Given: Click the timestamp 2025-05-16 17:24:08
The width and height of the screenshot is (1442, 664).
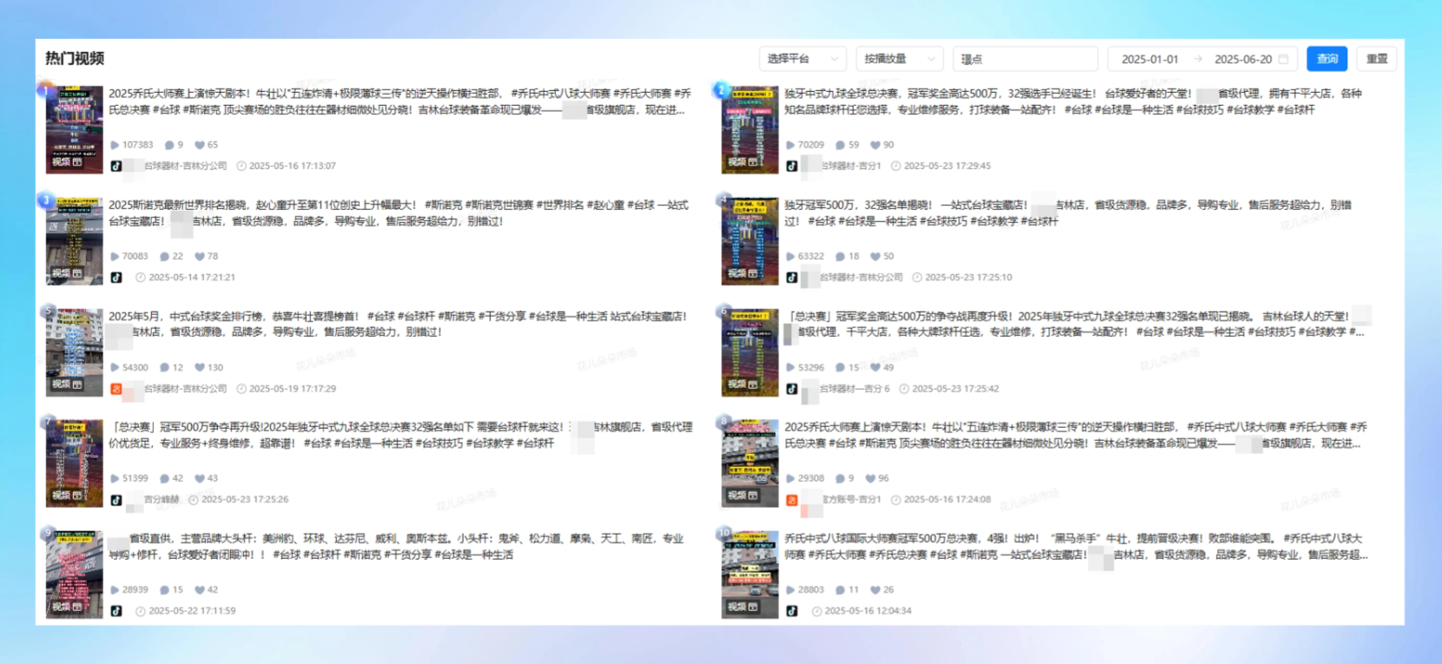Looking at the screenshot, I should tap(947, 500).
